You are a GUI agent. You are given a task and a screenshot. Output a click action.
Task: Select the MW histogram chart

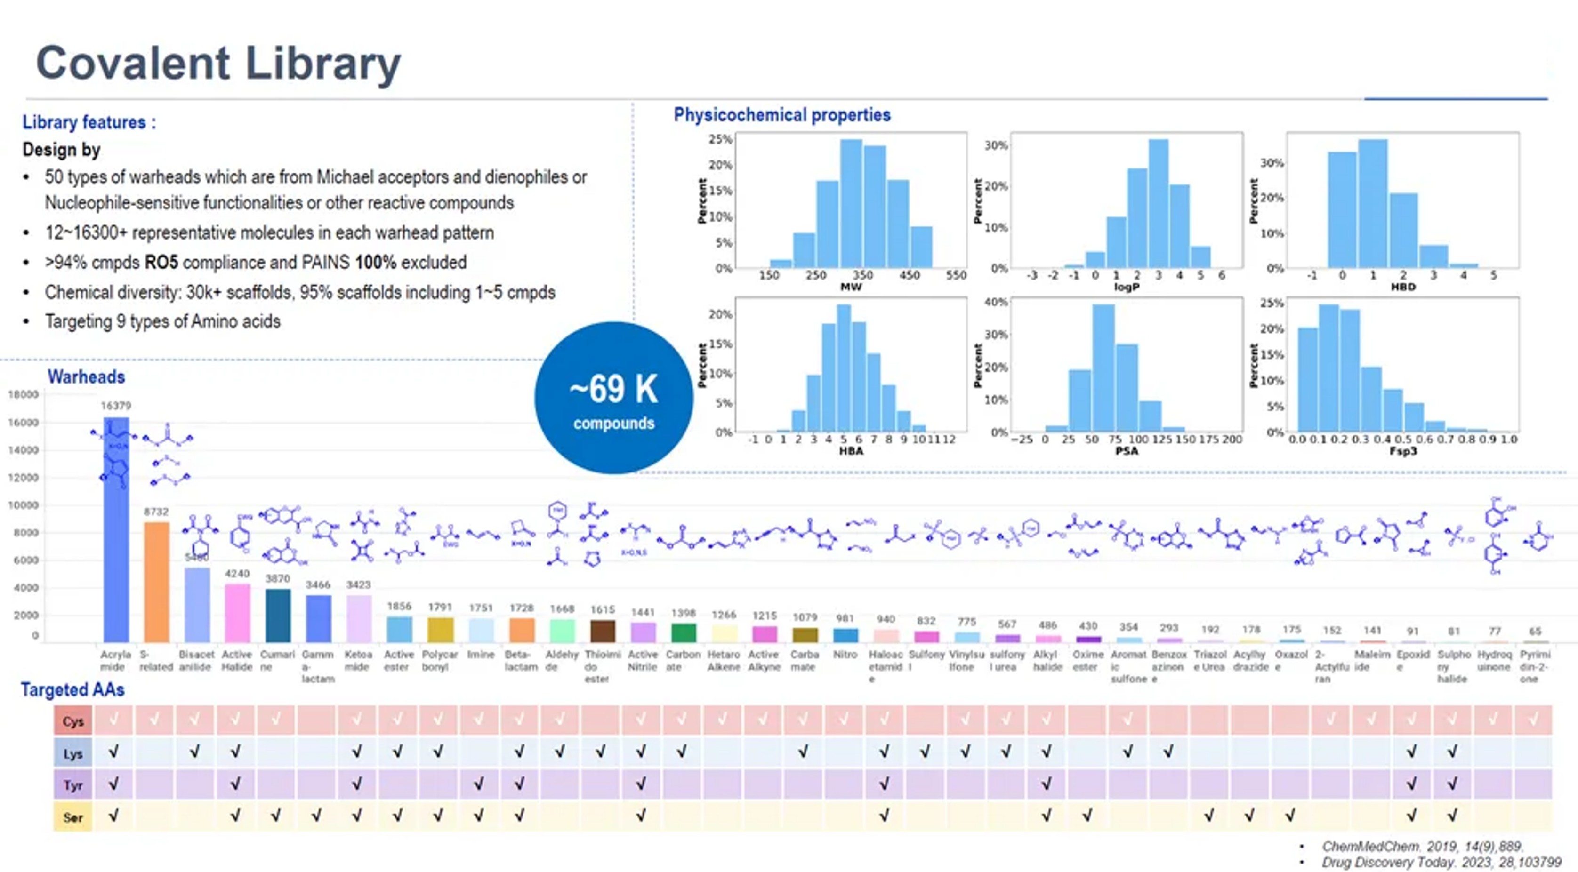pos(851,201)
